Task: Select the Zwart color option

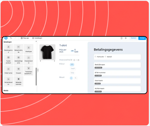Action: click(x=73, y=69)
